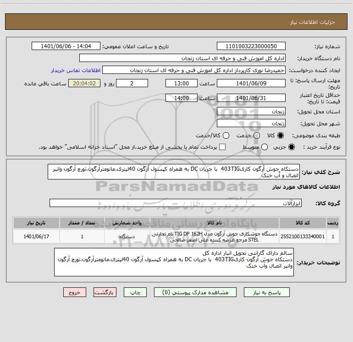This screenshot has width=353, height=342.
Task: Click the توضیحات خریدار text area
Action: coord(174,262)
